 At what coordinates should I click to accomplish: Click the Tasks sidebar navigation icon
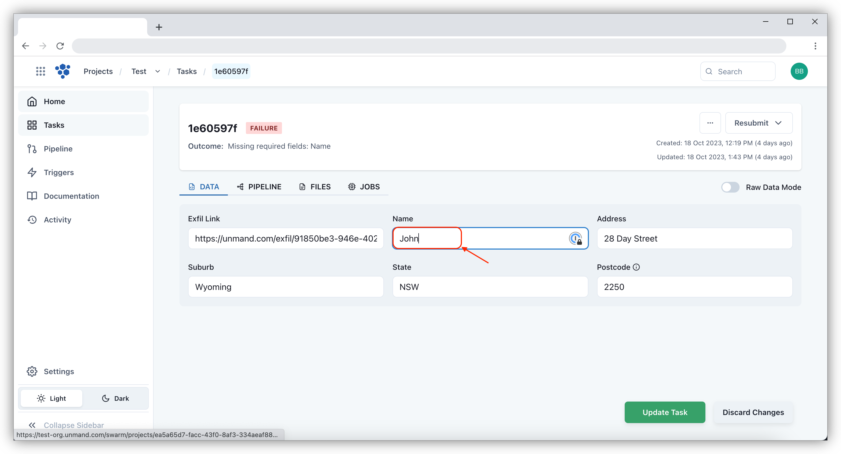pyautogui.click(x=32, y=125)
